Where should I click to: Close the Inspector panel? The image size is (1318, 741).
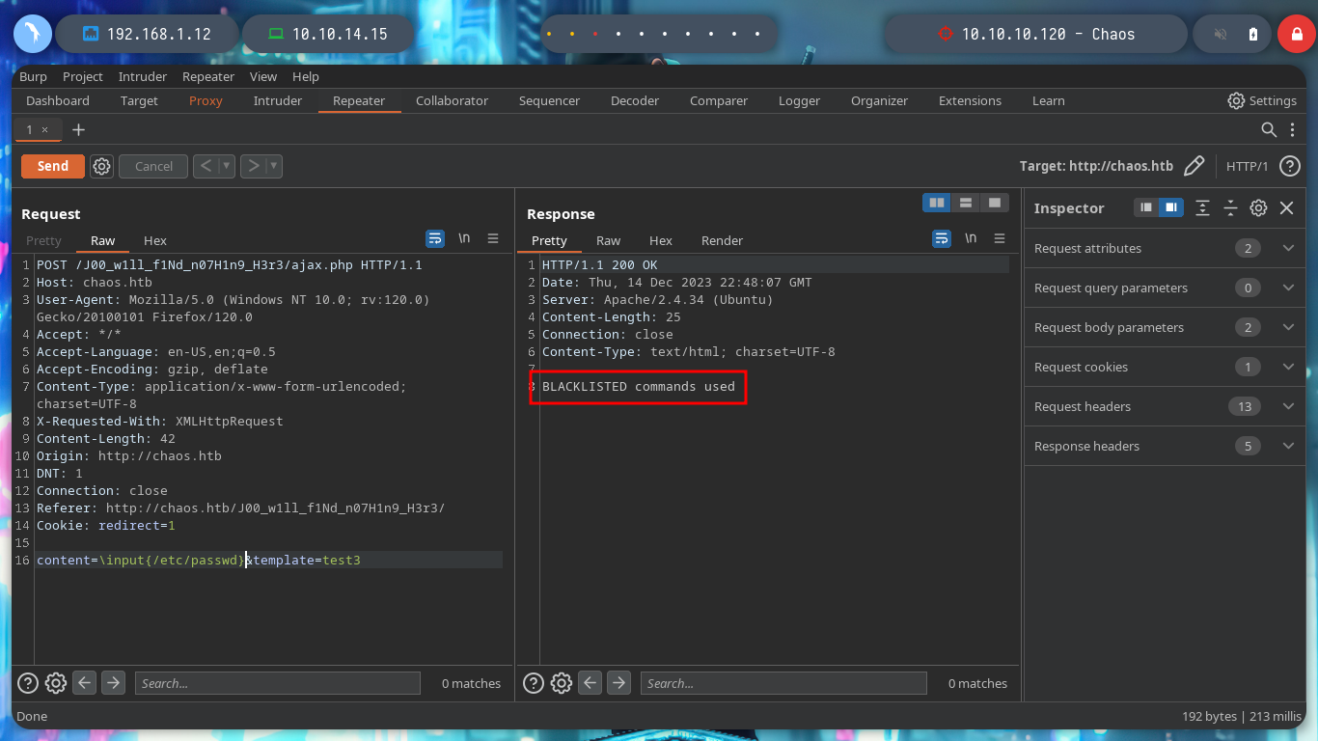pyautogui.click(x=1286, y=207)
